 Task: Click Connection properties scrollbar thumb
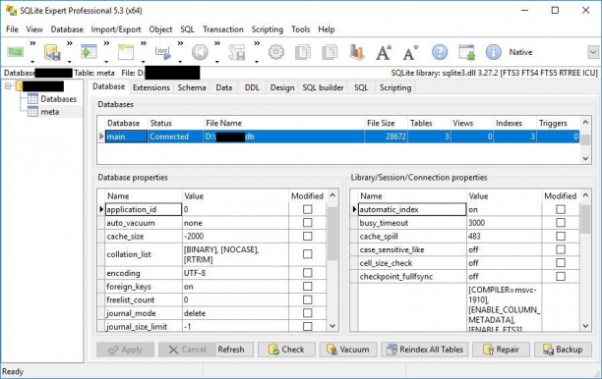tap(585, 220)
